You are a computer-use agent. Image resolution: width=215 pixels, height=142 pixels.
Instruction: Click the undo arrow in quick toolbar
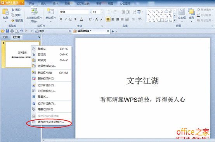[x=21, y=31]
